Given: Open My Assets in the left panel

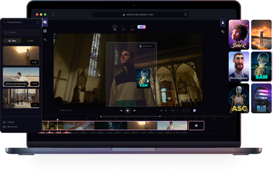Looking at the screenshot, I should coord(10,127).
